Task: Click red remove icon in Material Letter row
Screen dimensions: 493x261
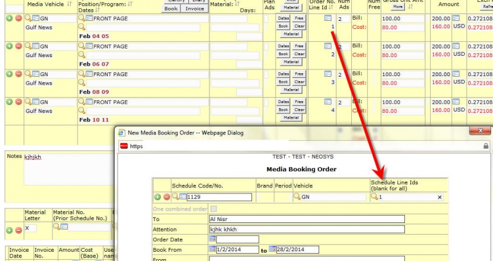Action: coord(18,230)
